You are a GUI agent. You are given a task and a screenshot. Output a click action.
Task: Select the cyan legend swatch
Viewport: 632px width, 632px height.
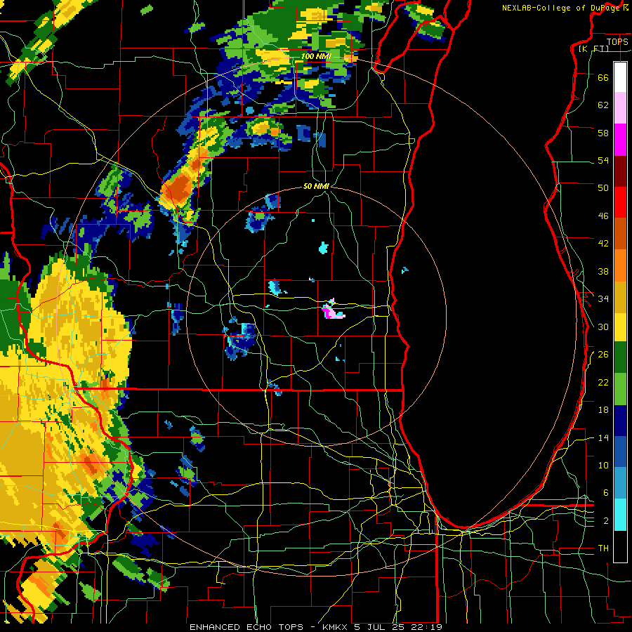tap(620, 514)
